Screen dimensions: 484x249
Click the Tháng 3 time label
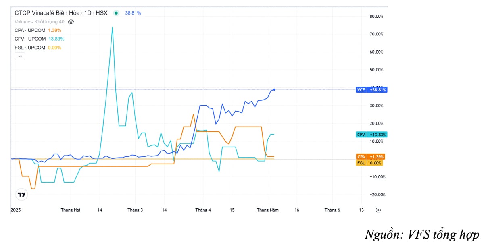click(135, 210)
